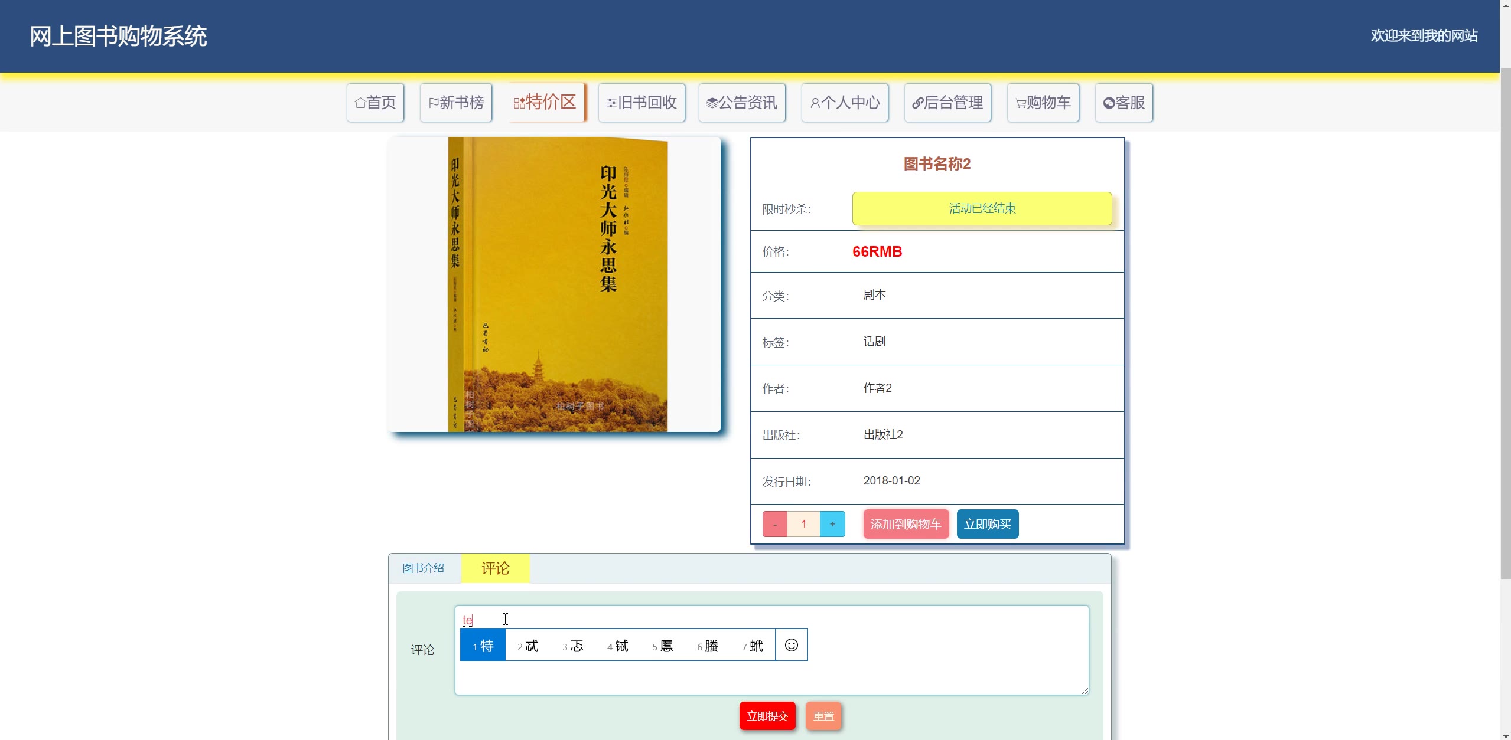This screenshot has height=740, width=1511.
Task: Choose IME candidate 2 忒
Action: [528, 646]
